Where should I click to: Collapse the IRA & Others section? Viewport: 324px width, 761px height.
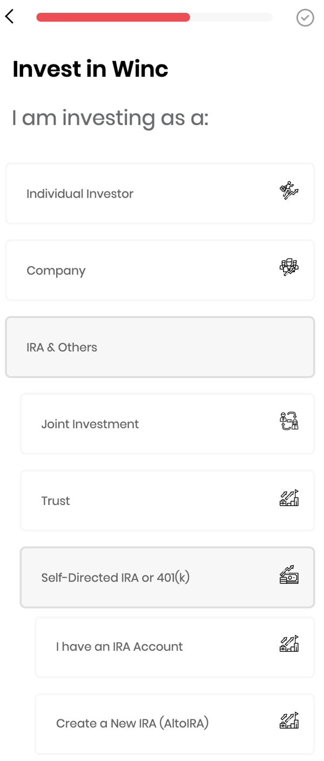[x=160, y=347]
